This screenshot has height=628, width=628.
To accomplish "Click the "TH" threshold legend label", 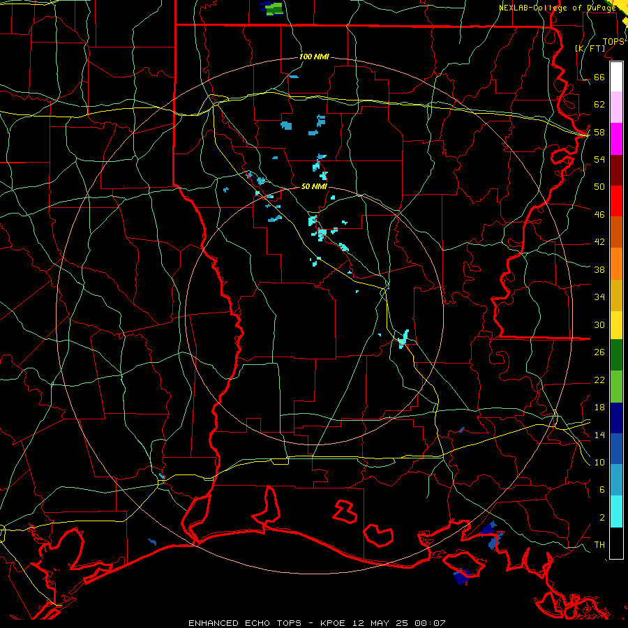I will [599, 545].
